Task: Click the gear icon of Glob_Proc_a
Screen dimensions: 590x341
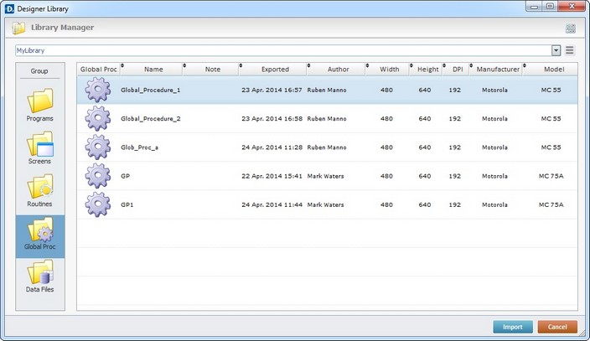Action: [98, 147]
